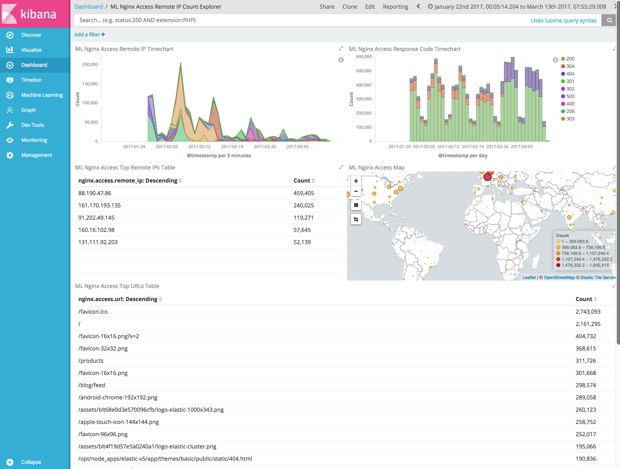Screen dimensions: 620x469
Task: Click the page vertical scrollbar
Action: (x=618, y=172)
